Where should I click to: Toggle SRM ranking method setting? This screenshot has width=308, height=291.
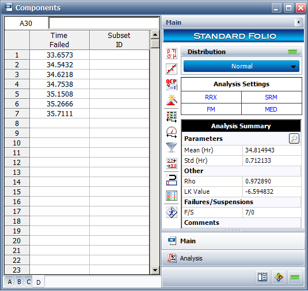271,97
